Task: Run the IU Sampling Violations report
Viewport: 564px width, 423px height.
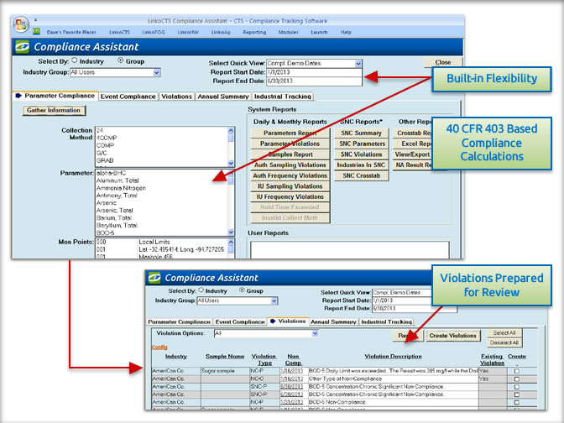Action: [290, 186]
